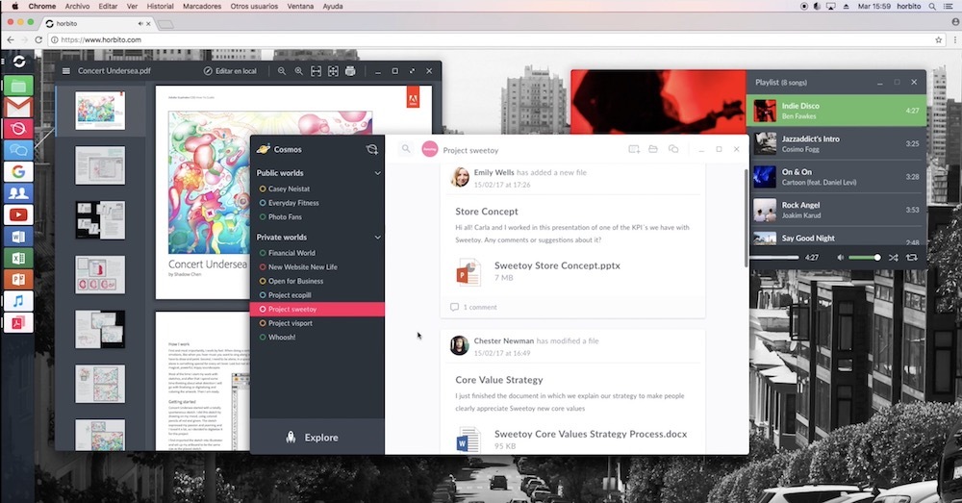Toggle repeat in the music player

912,258
